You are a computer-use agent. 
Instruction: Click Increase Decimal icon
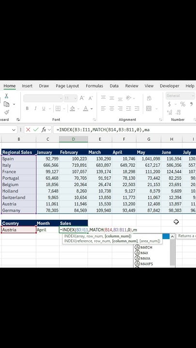169,112
